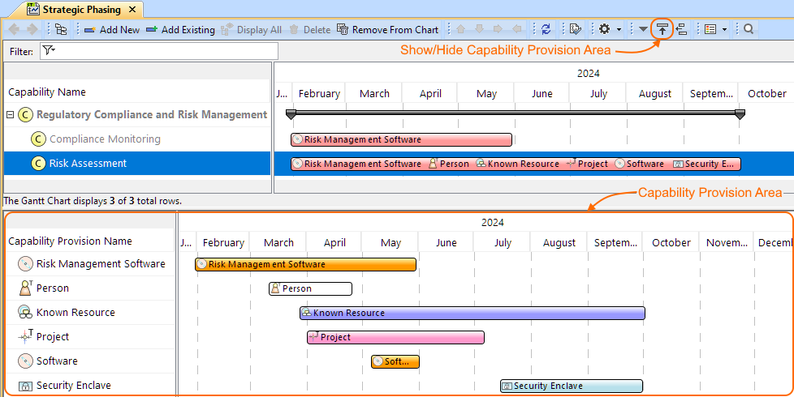This screenshot has width=794, height=397.
Task: Open the black triangle dropdown in the toolbar
Action: point(643,29)
